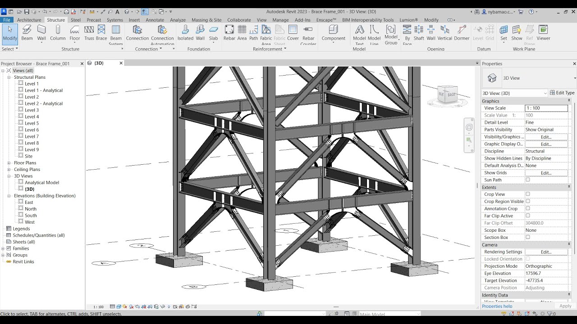The height and width of the screenshot is (324, 577).
Task: Open the Properties help link
Action: point(497,306)
